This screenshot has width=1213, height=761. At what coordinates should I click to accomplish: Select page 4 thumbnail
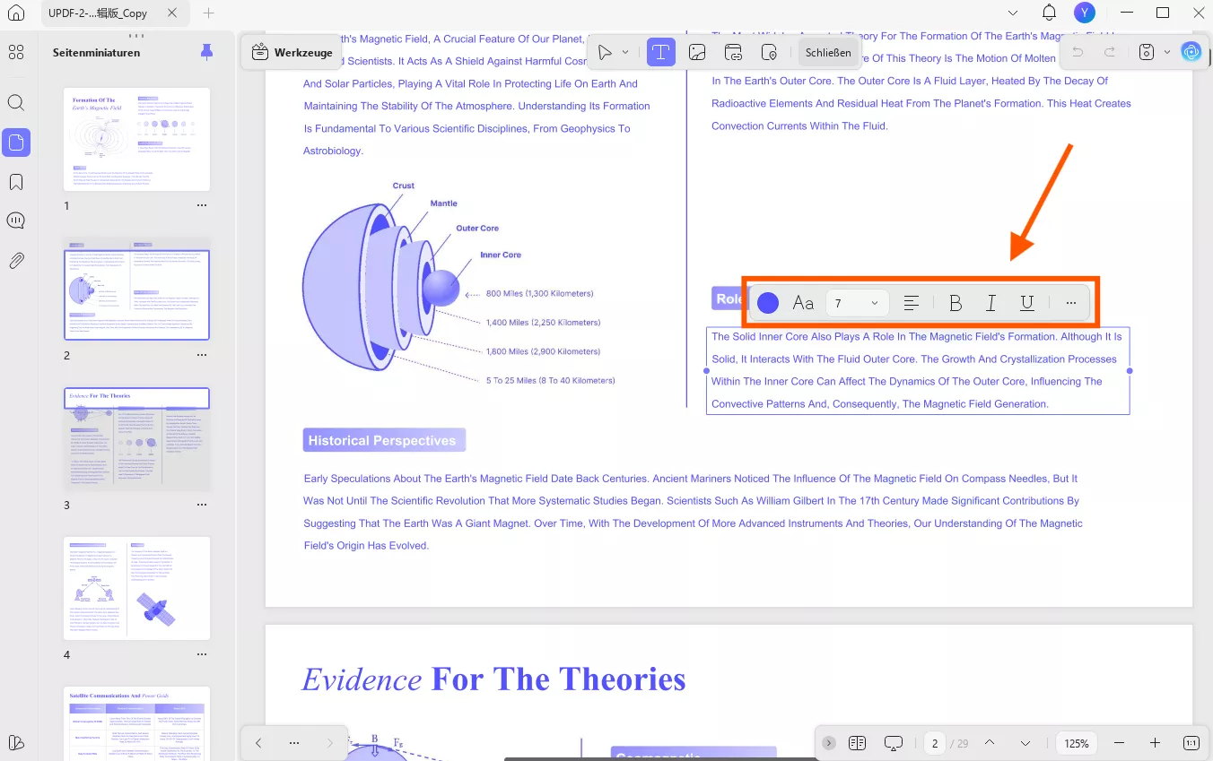136,588
